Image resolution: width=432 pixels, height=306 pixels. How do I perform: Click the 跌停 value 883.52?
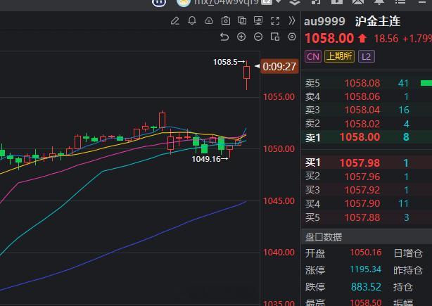(366, 287)
